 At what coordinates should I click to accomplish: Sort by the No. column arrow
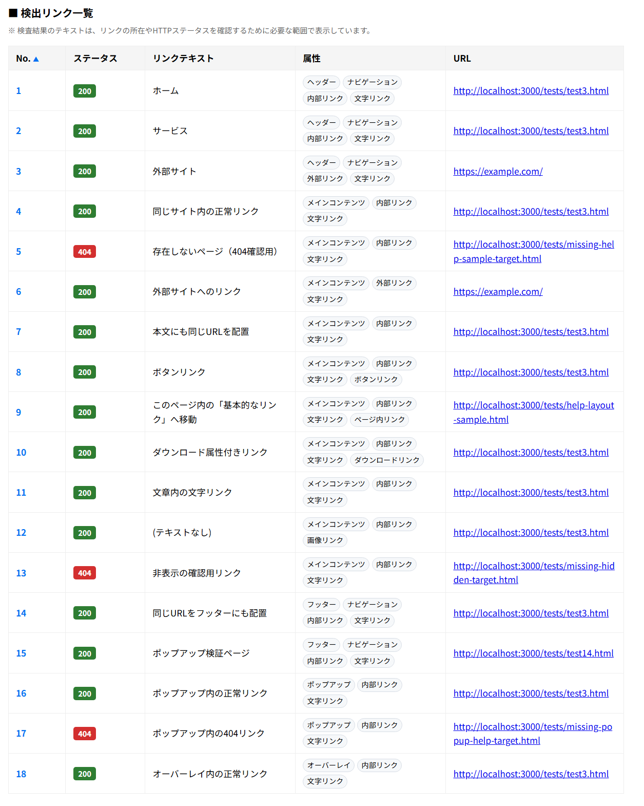pyautogui.click(x=36, y=59)
